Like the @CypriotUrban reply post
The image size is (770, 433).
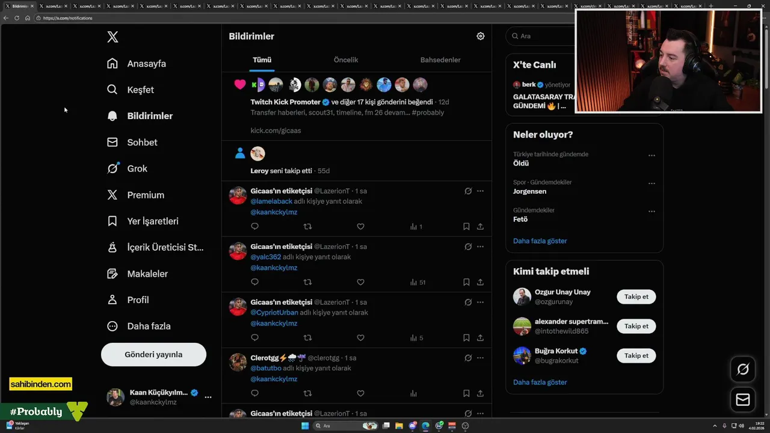pos(360,338)
